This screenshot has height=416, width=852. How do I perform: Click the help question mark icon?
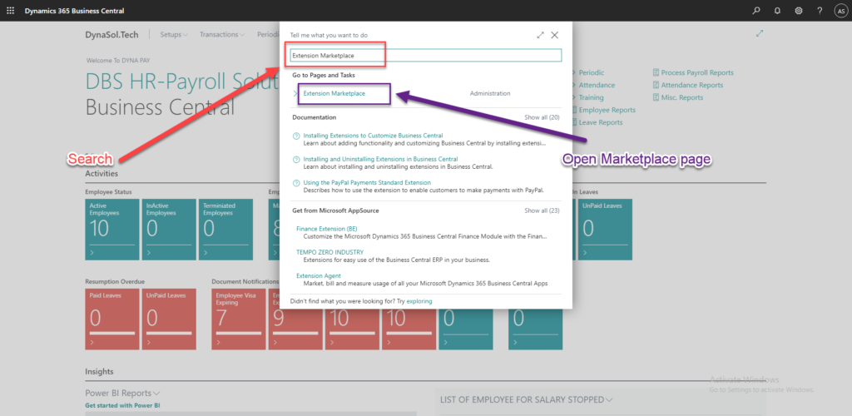820,11
